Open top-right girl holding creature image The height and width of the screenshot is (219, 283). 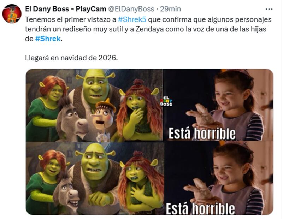[218, 105]
